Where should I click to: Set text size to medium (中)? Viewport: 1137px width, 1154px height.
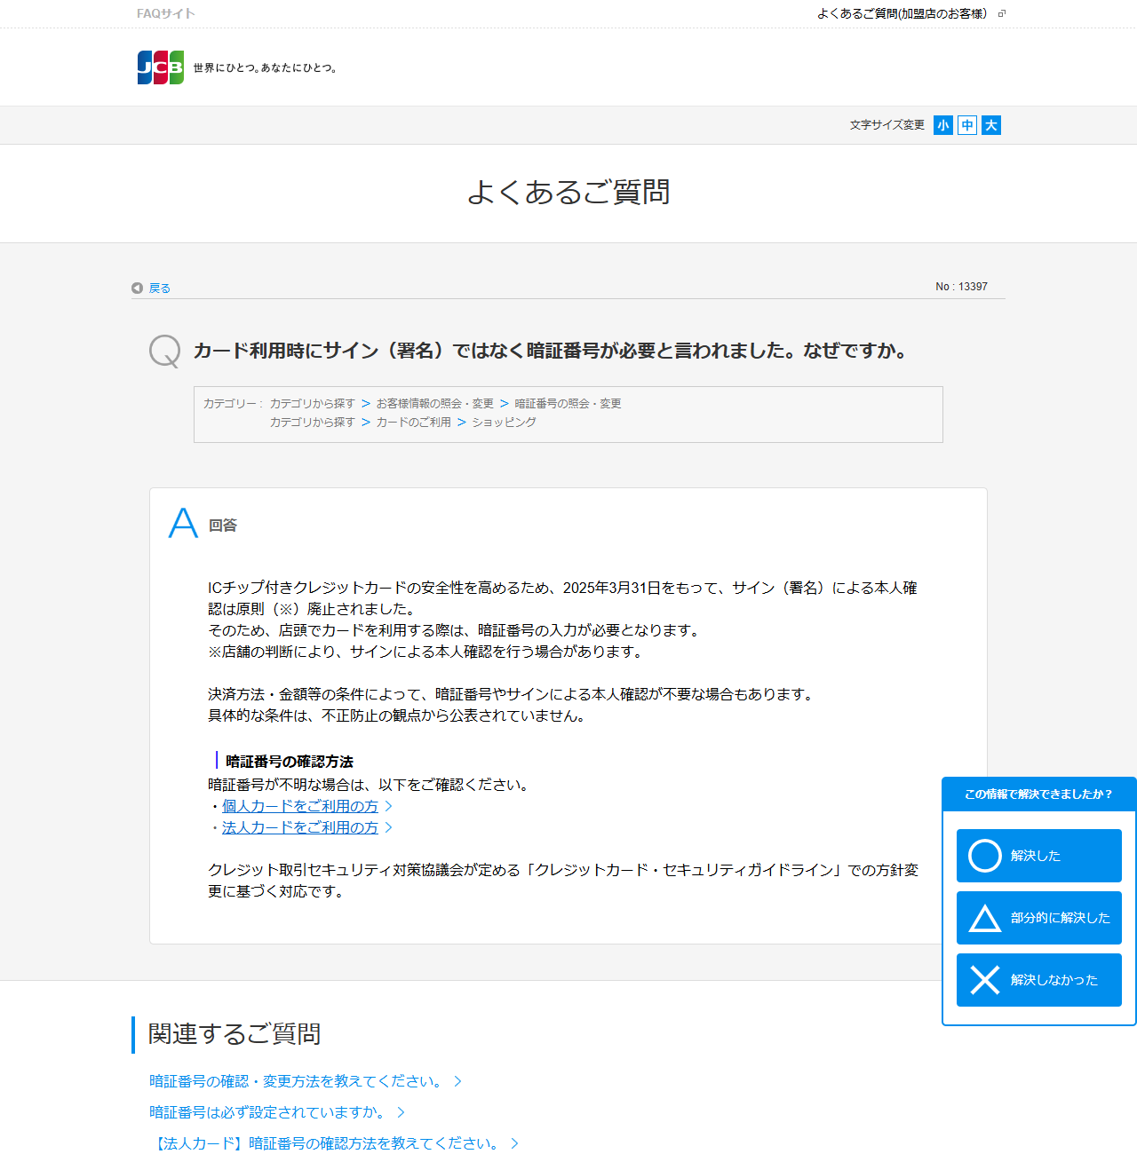[967, 125]
